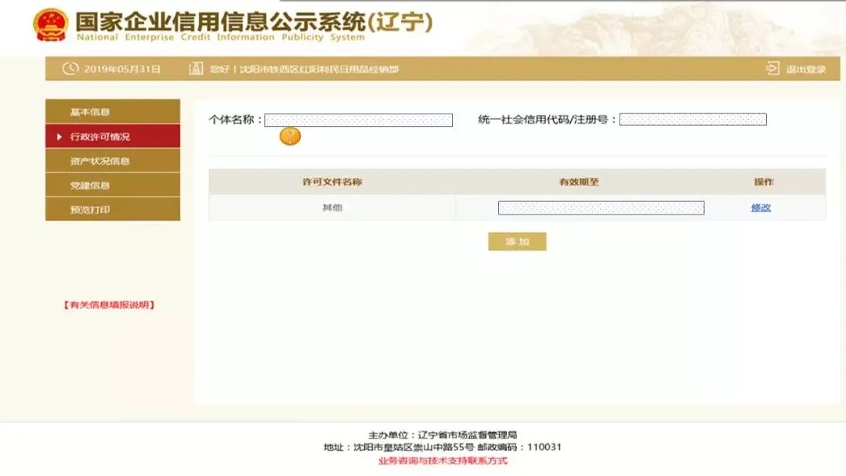
Task: Select the 行政许可情况 sidebar item
Action: [x=113, y=136]
